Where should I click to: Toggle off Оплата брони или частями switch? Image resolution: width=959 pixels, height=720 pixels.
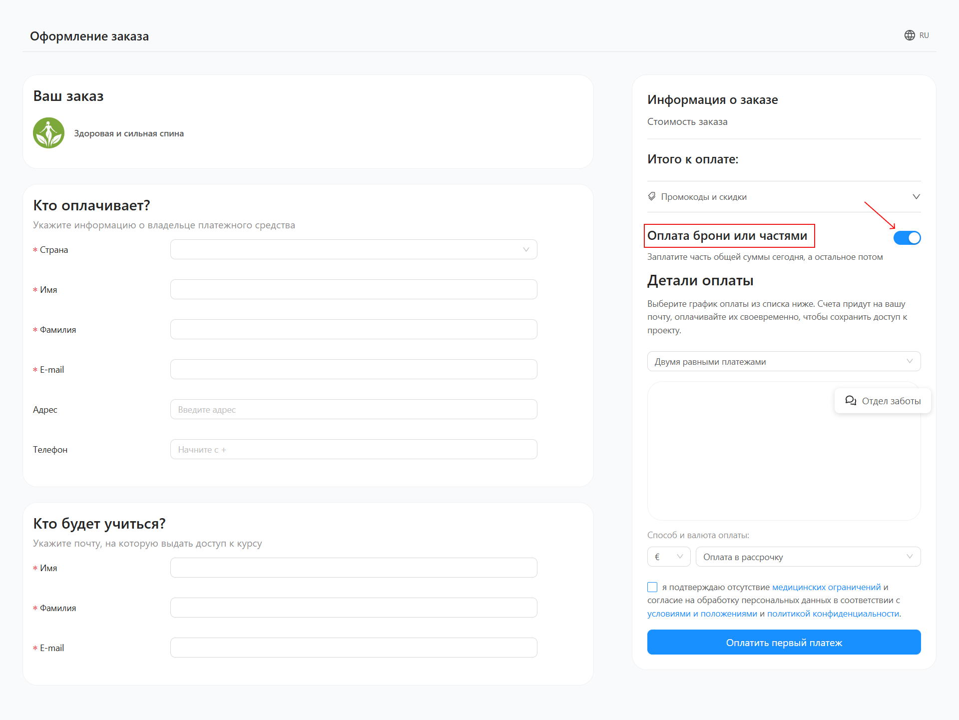907,238
